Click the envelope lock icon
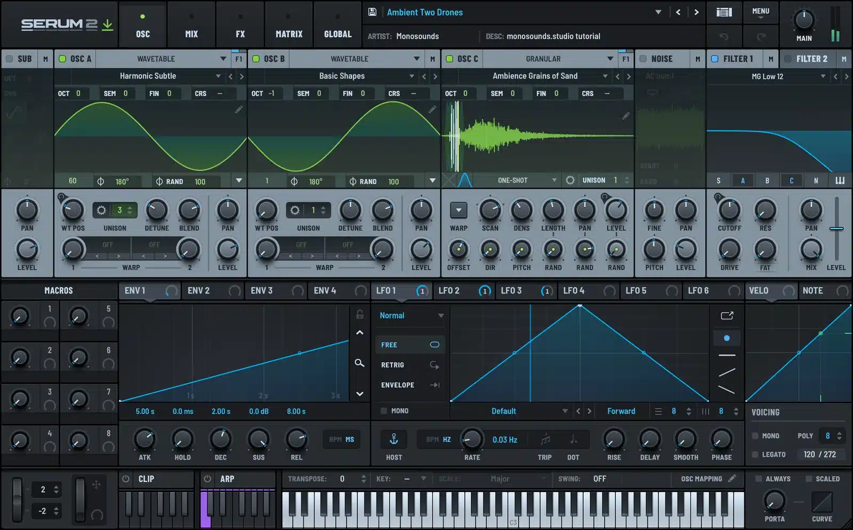The height and width of the screenshot is (530, 853). tap(360, 314)
